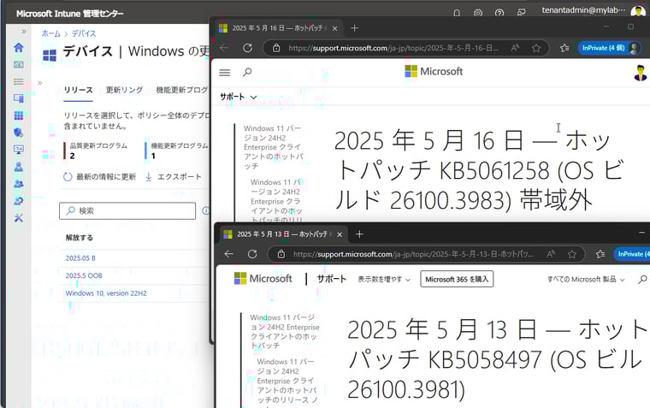650x408 pixels.
Task: Switch to 更新リング tab
Action: pos(124,90)
